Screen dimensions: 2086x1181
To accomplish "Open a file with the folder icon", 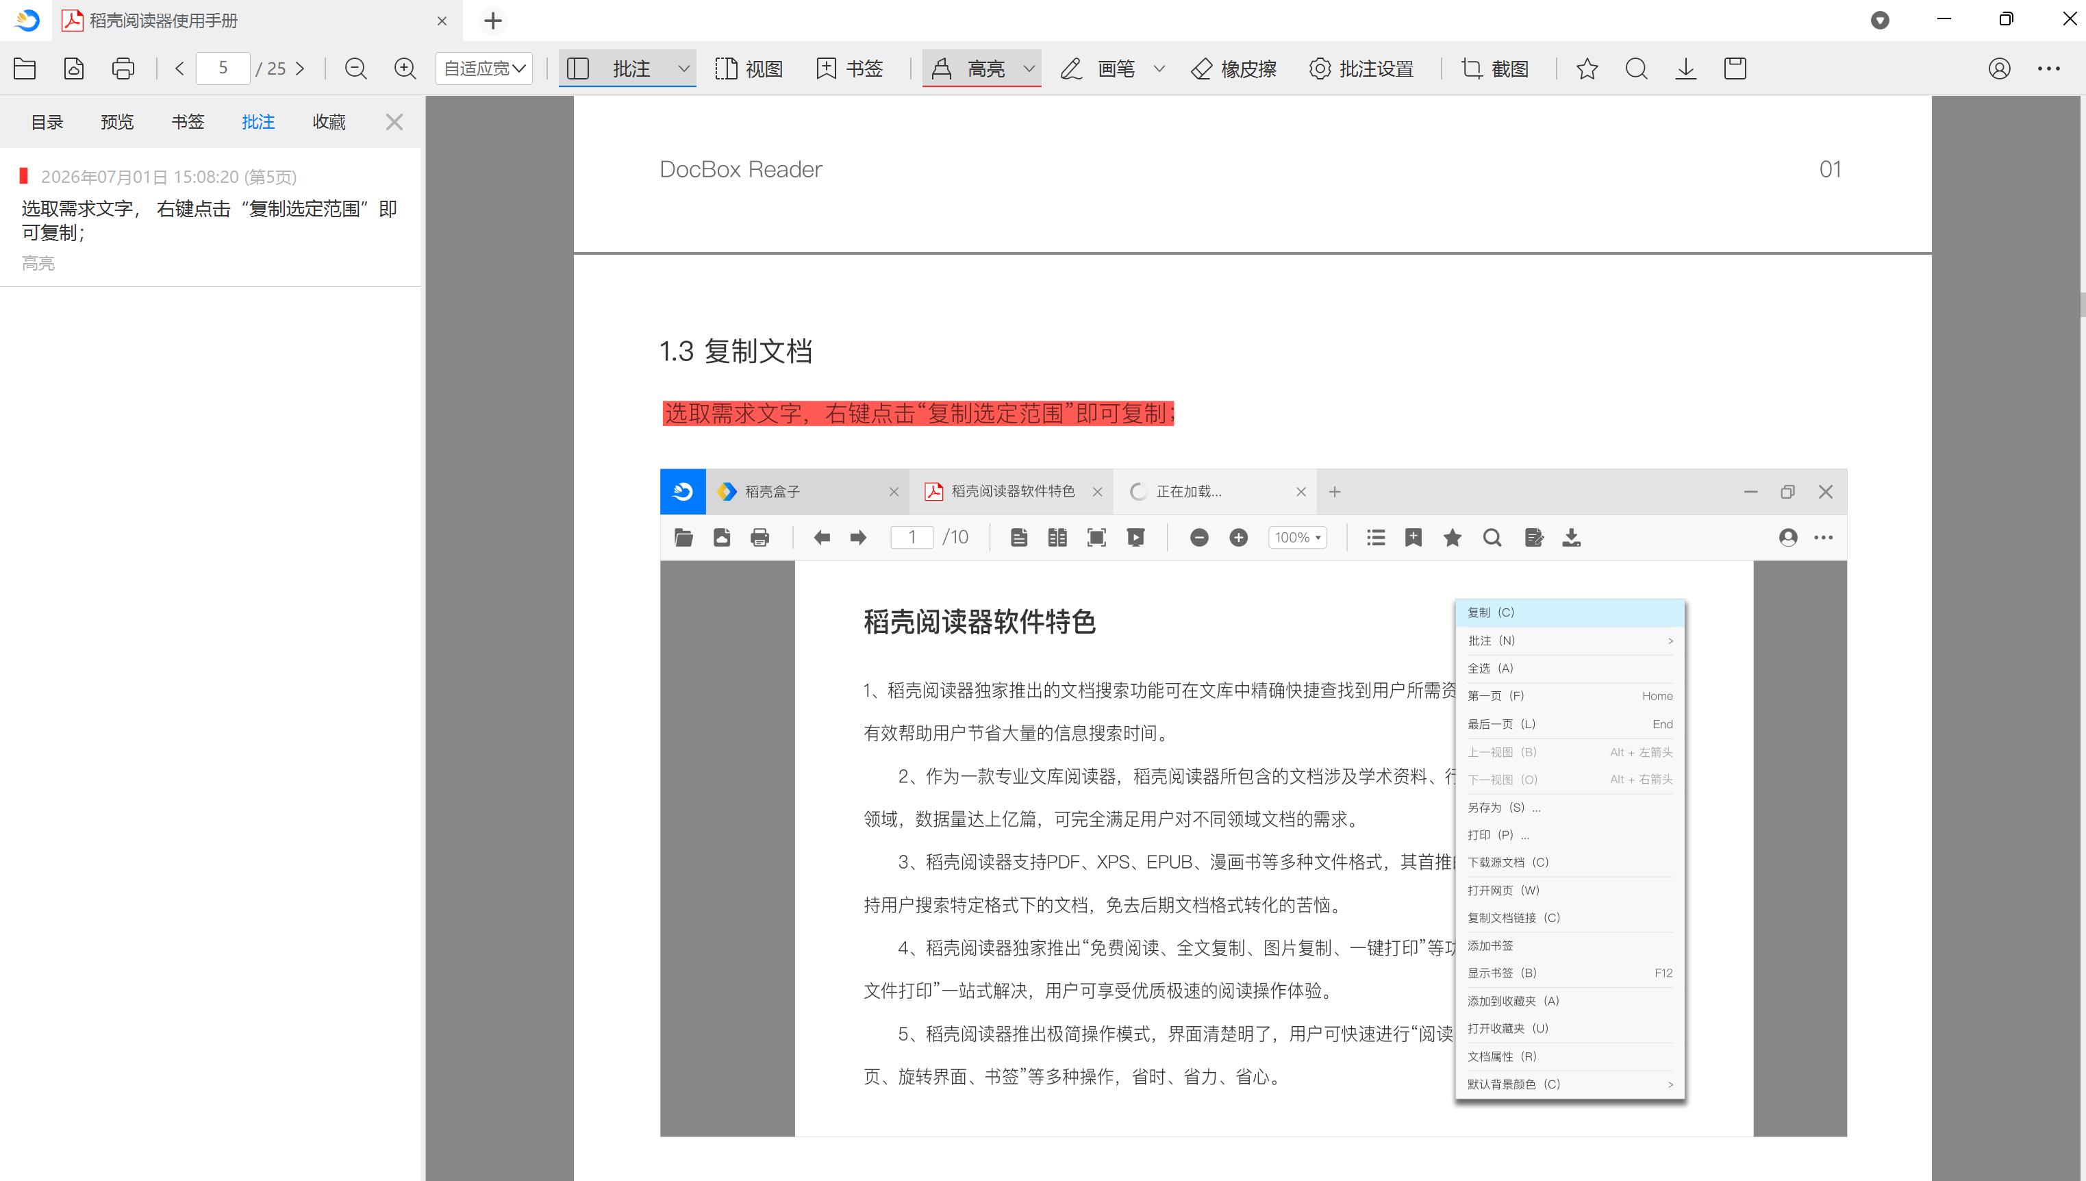I will click(25, 69).
